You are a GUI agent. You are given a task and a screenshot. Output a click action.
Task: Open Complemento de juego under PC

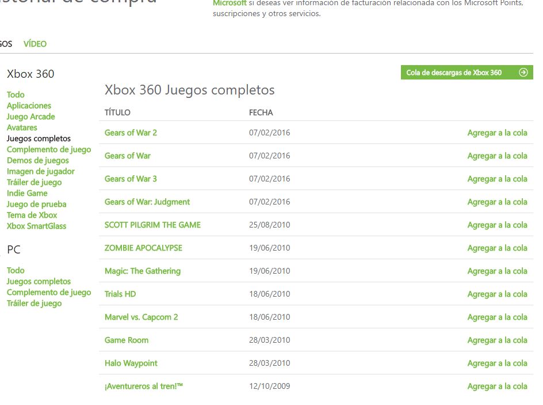[49, 292]
